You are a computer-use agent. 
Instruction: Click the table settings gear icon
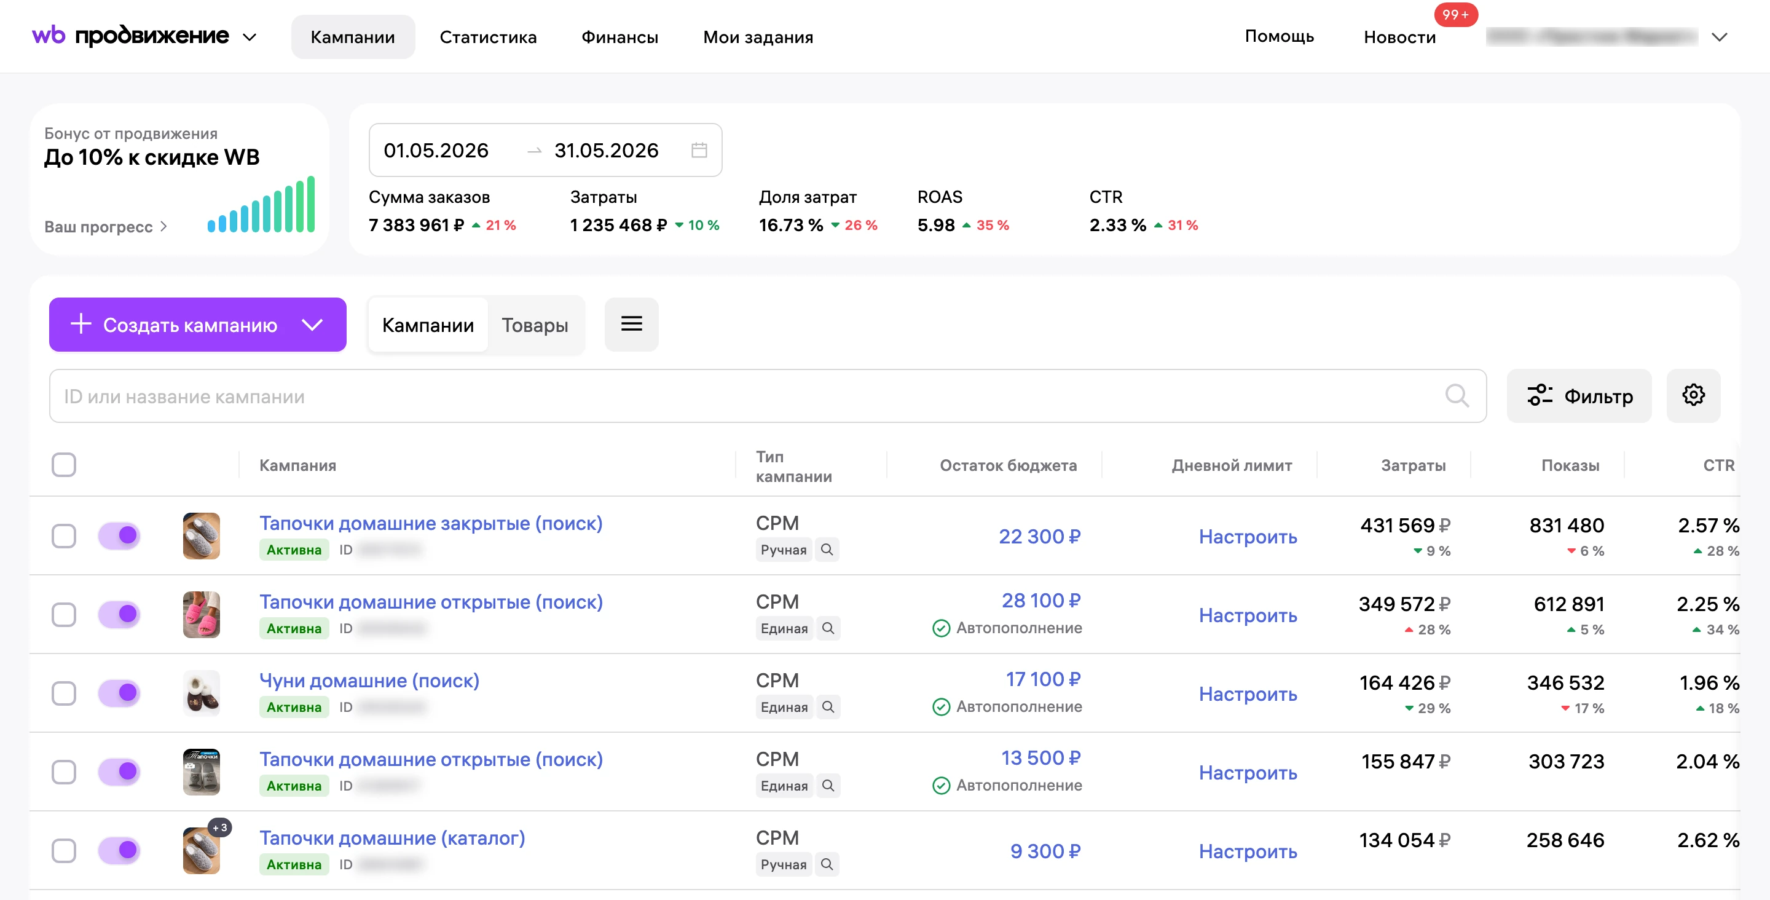1693,395
